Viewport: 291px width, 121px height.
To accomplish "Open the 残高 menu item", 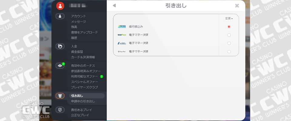I will 74,27.
